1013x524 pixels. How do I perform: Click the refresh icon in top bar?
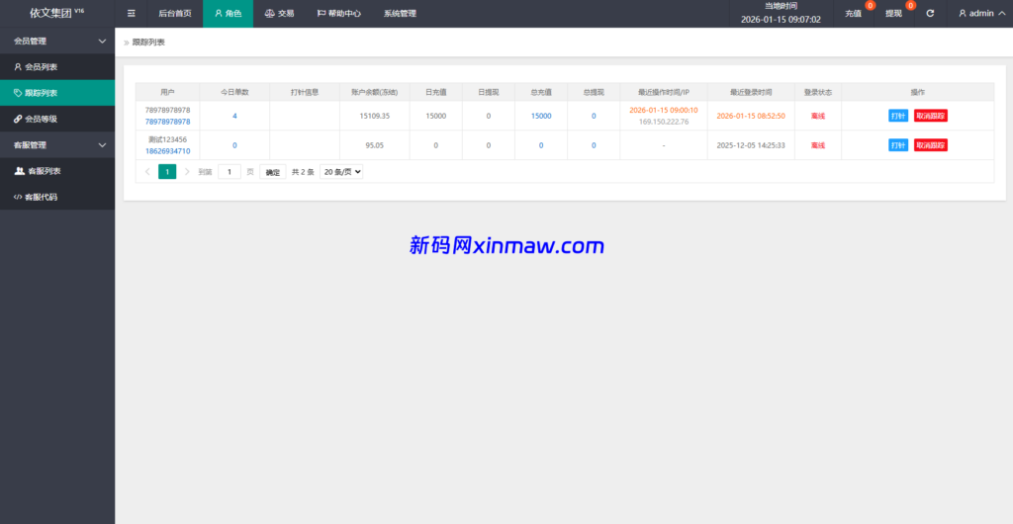[930, 13]
